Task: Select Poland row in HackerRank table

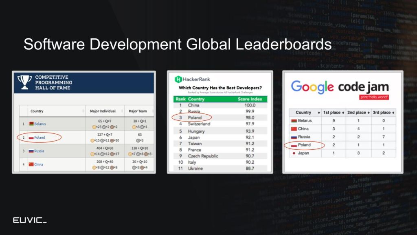Action: [220, 117]
